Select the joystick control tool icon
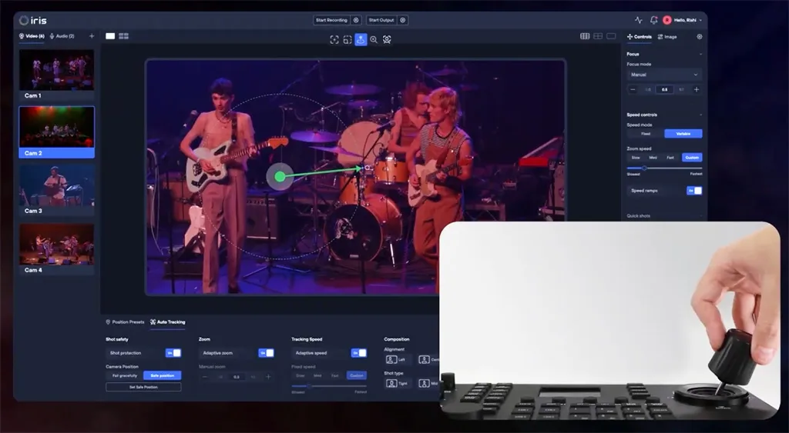The width and height of the screenshot is (789, 433). coord(360,39)
